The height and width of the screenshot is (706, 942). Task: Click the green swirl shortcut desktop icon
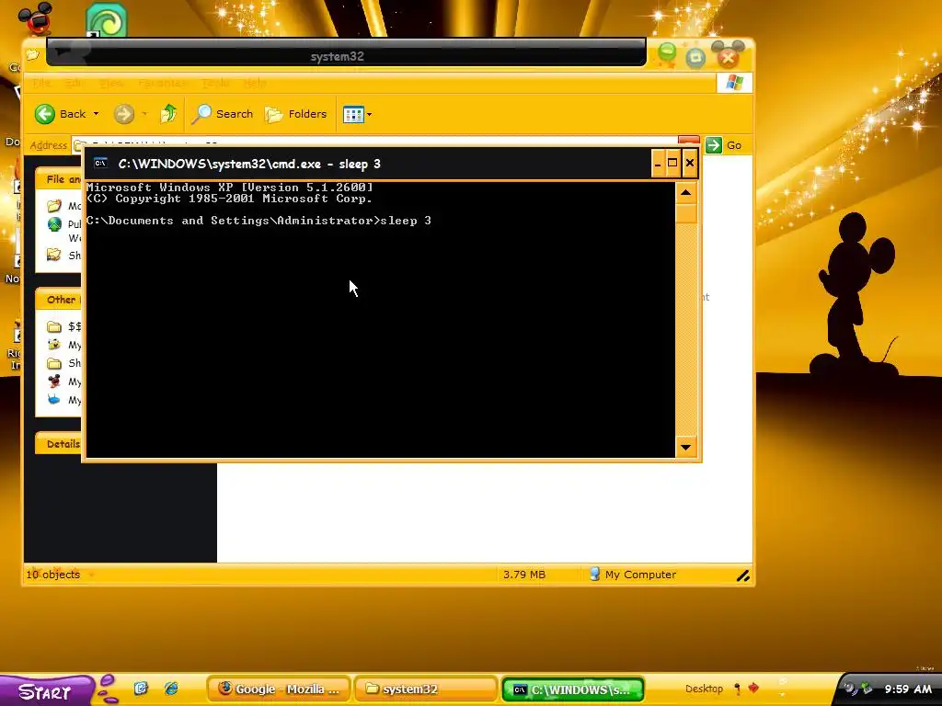[x=107, y=20]
